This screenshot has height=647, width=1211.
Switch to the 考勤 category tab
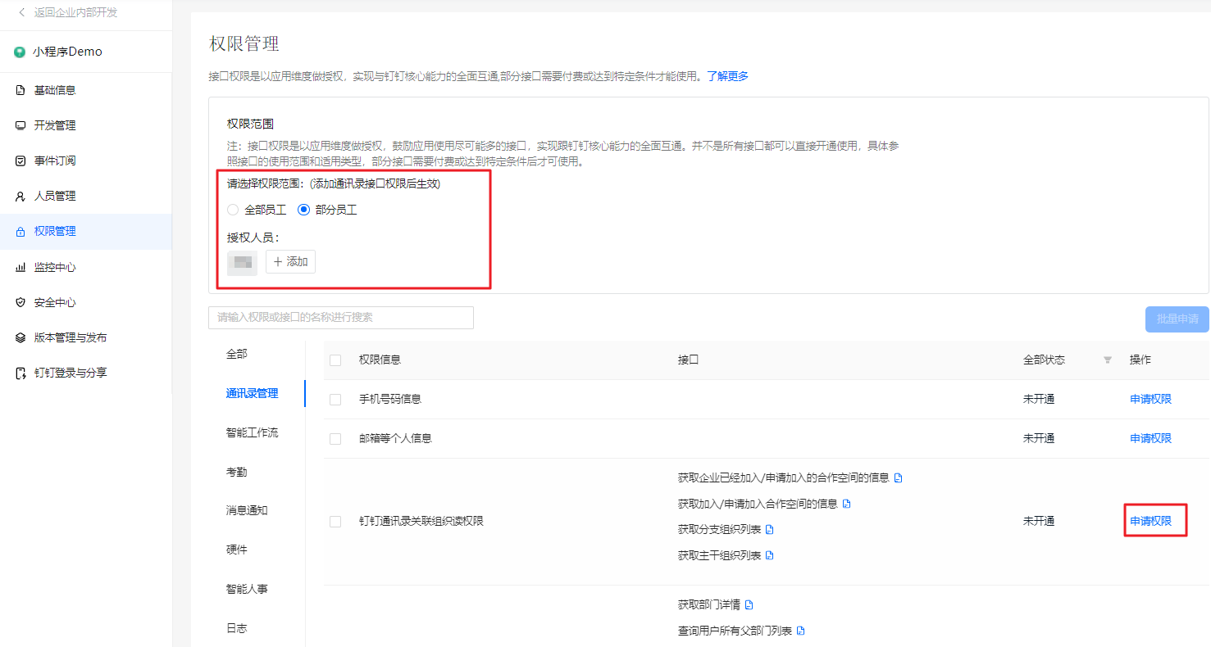[x=237, y=472]
